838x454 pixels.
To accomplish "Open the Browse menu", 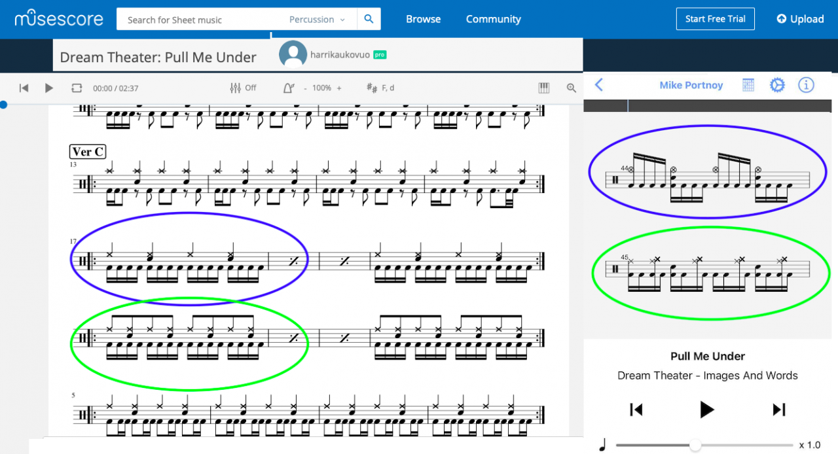I will (x=423, y=19).
